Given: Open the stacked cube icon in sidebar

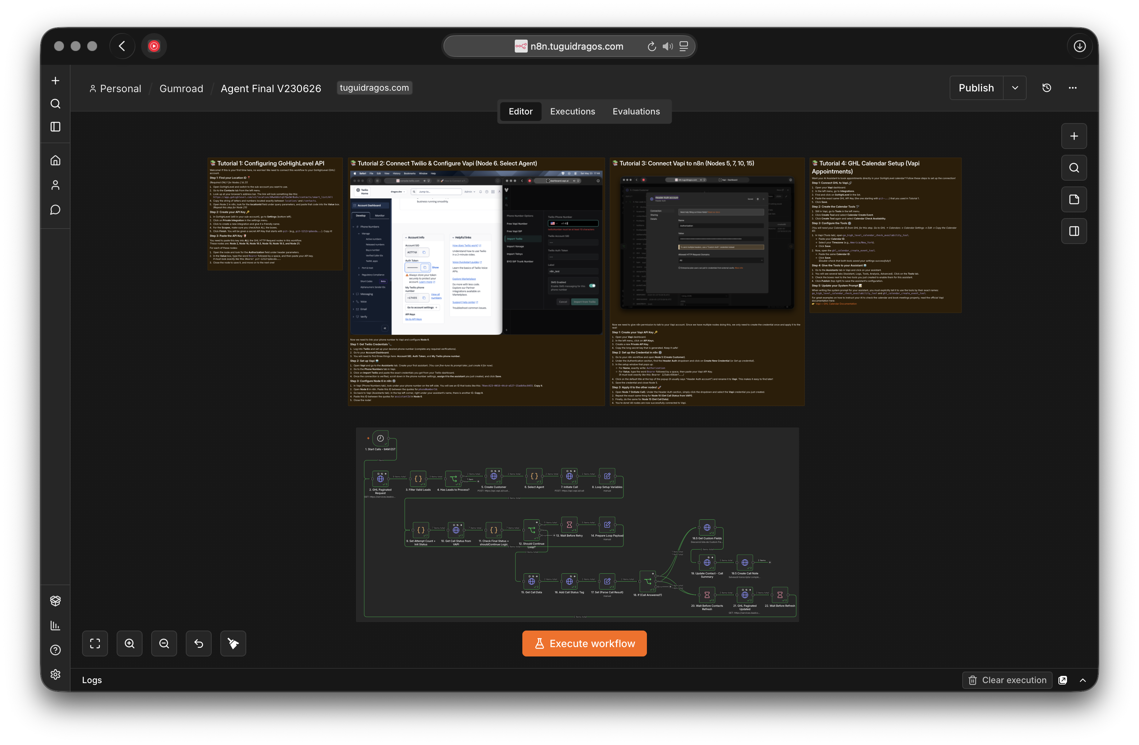Looking at the screenshot, I should (55, 600).
